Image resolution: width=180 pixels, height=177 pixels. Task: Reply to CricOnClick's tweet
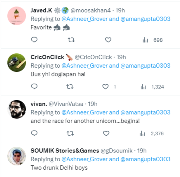tap(34, 87)
